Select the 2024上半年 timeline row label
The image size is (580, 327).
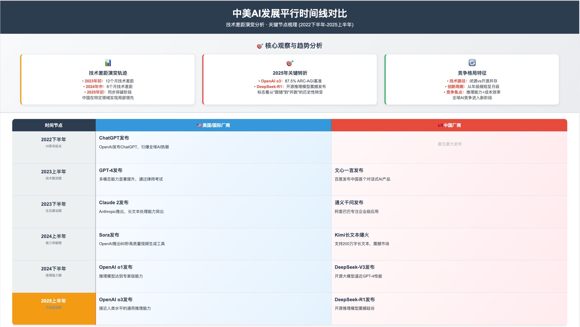click(x=53, y=236)
